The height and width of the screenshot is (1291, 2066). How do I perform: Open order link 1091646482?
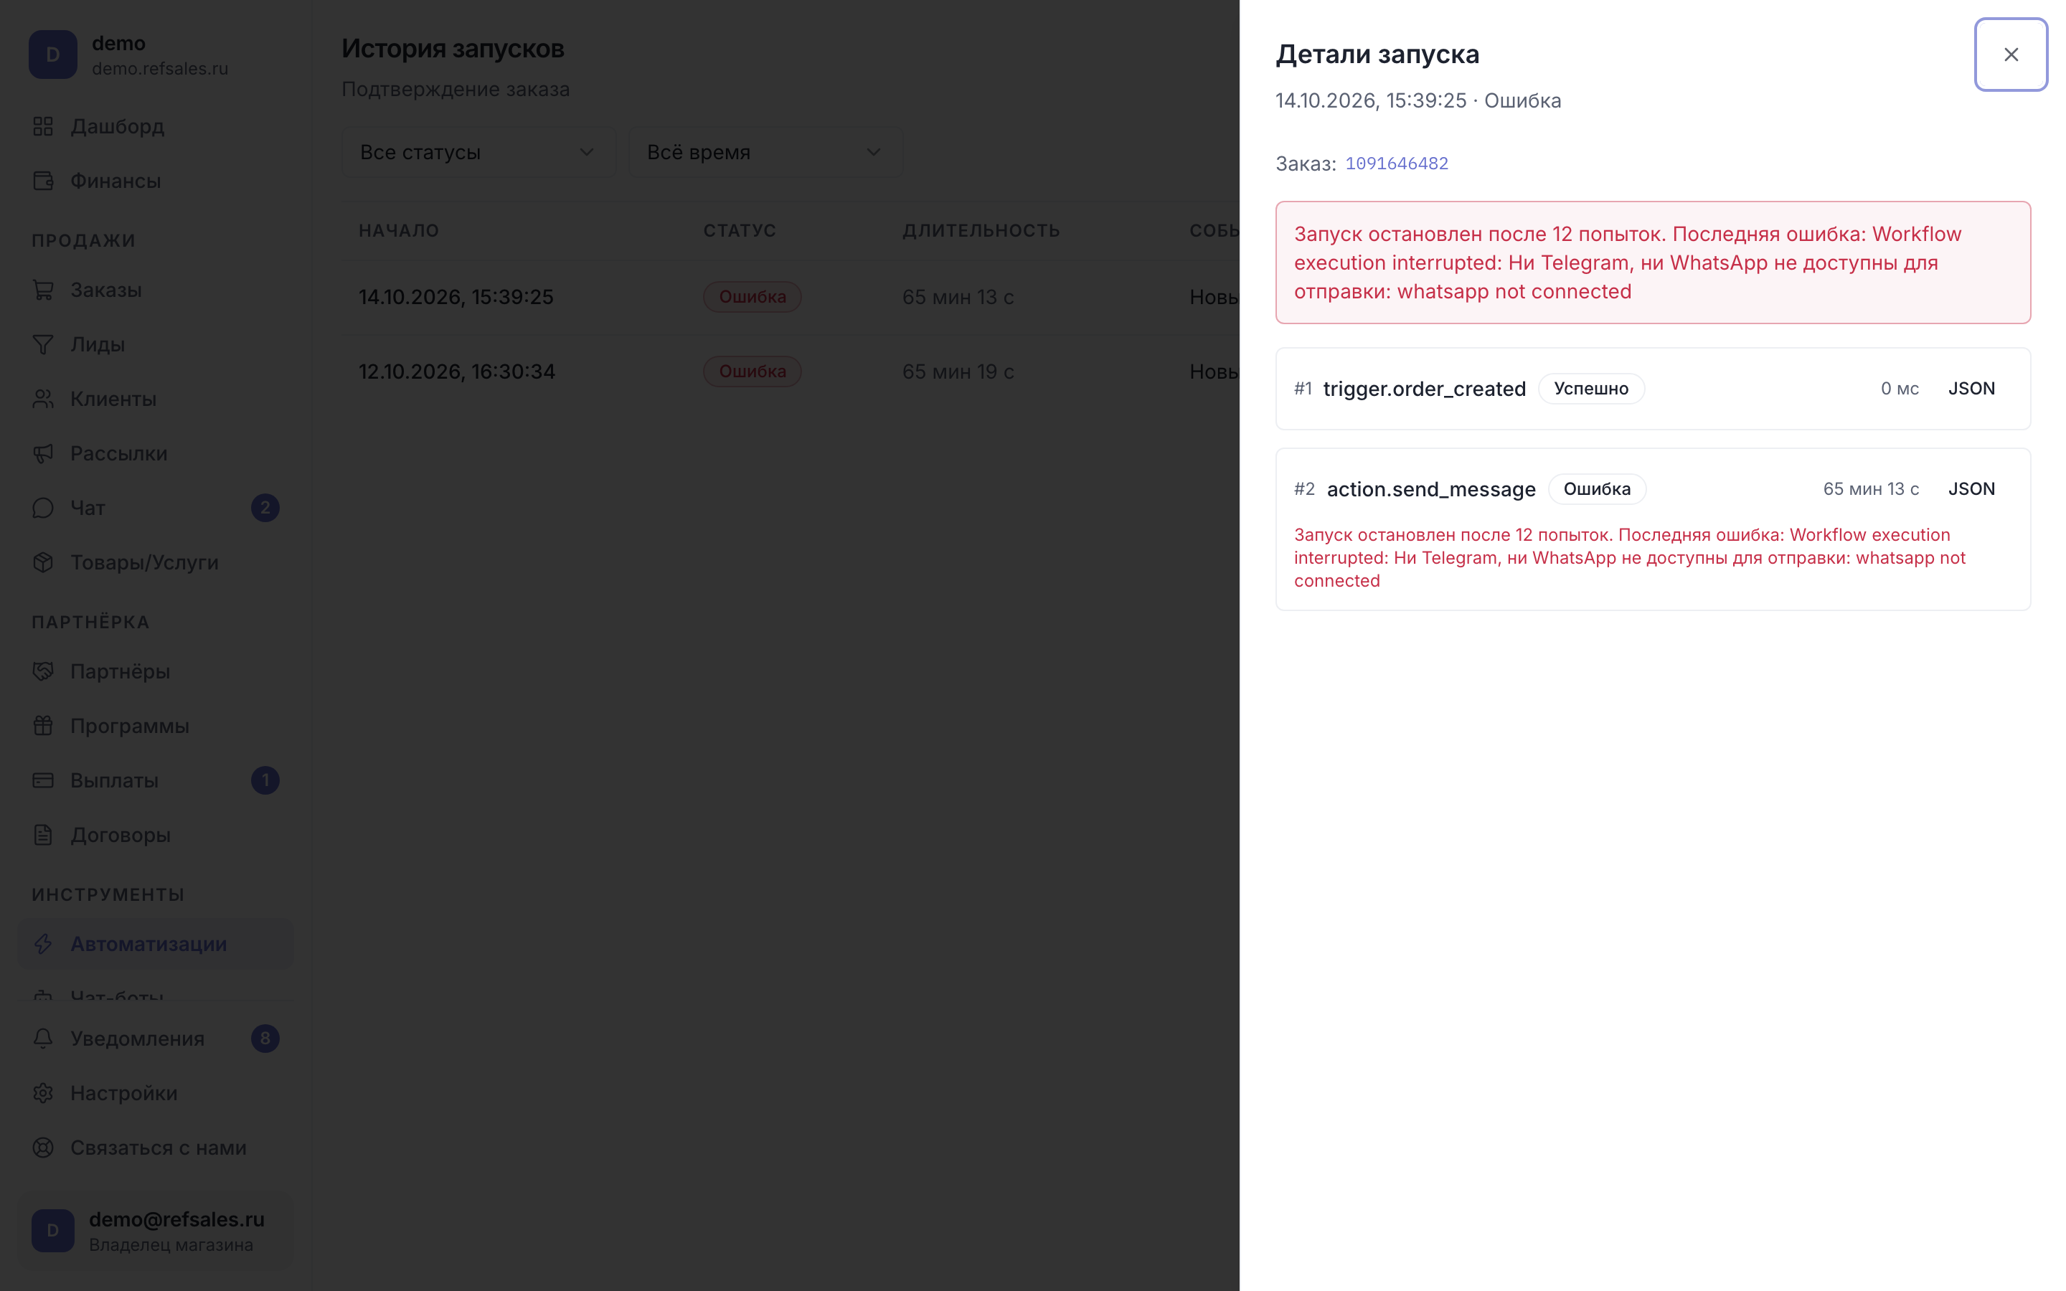tap(1397, 163)
